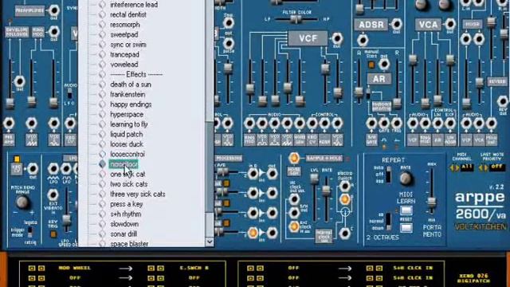Choose the 'sweetpad' preset

(x=124, y=35)
